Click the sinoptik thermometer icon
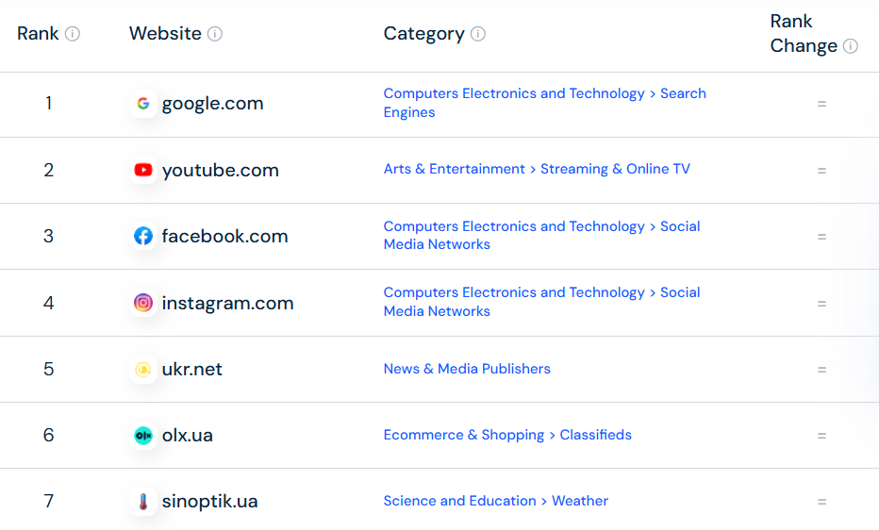This screenshot has width=879, height=530. tap(143, 502)
